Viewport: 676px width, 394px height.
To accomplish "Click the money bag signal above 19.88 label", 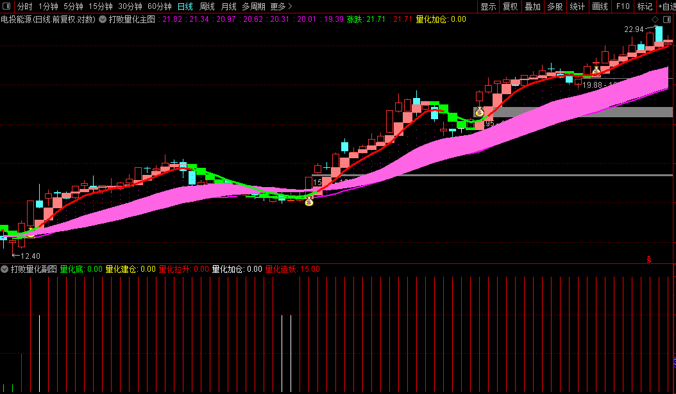I will [596, 70].
